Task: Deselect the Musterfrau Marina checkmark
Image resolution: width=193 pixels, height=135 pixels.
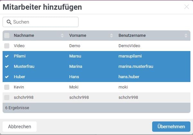Action: pos(7,67)
